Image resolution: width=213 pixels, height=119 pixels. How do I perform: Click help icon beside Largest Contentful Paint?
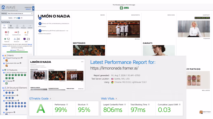click(125, 104)
